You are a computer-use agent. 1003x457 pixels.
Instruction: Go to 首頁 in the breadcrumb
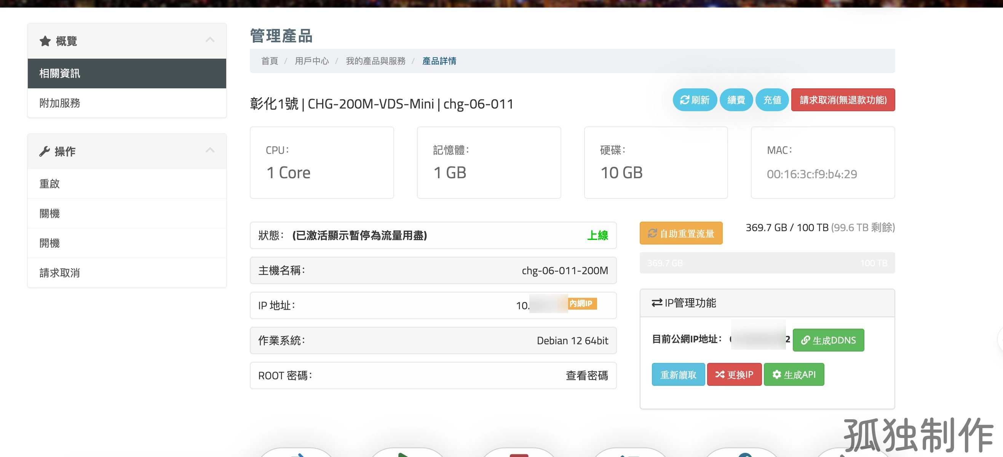coord(270,61)
